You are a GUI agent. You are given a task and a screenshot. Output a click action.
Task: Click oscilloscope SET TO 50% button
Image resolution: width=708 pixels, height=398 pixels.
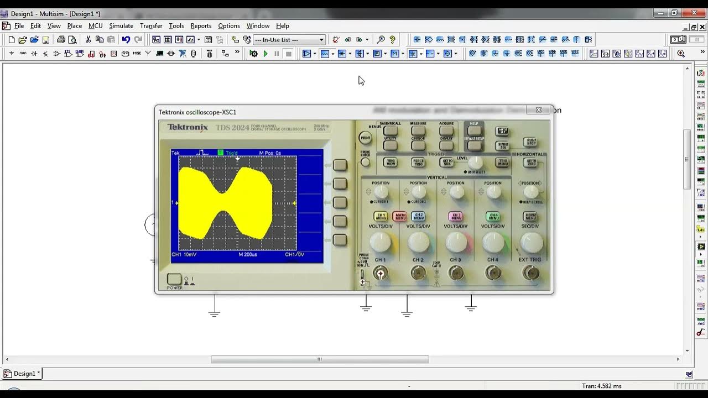point(446,163)
